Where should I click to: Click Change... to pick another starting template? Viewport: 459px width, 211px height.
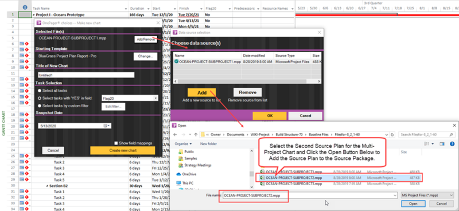pyautogui.click(x=146, y=57)
